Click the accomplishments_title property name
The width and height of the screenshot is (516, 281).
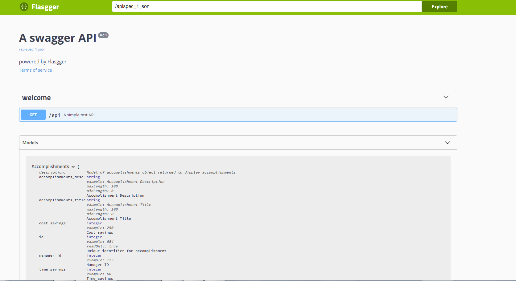tap(62, 200)
